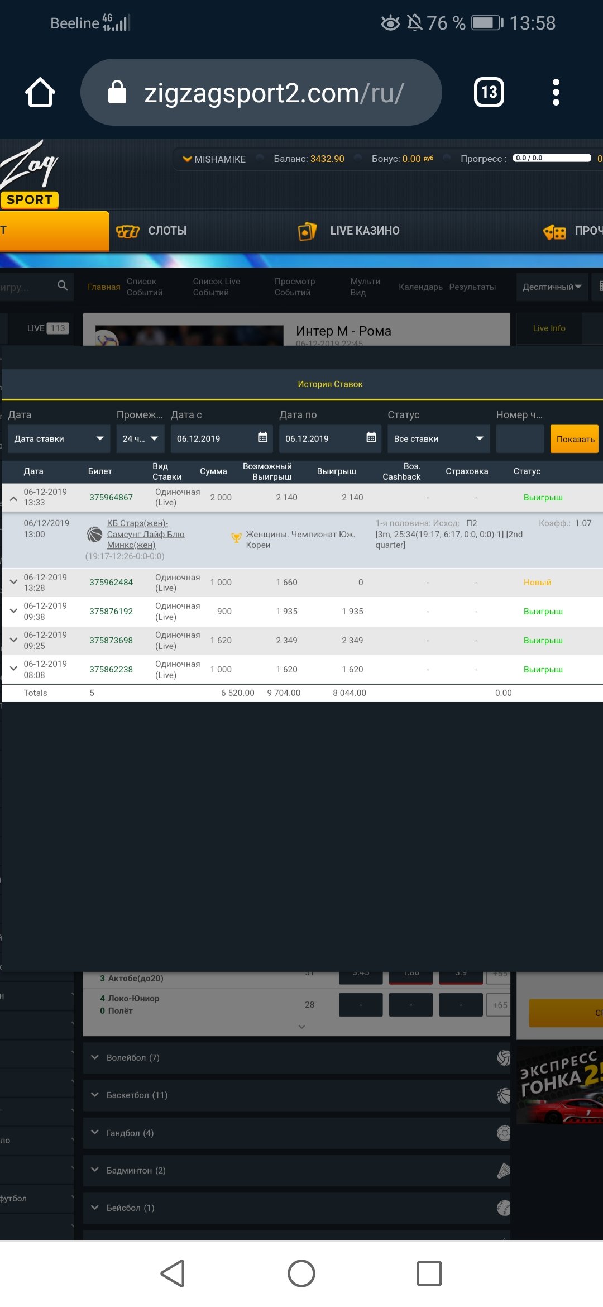The height and width of the screenshot is (1307, 603).
Task: Click the slots 777 icon
Action: [127, 231]
